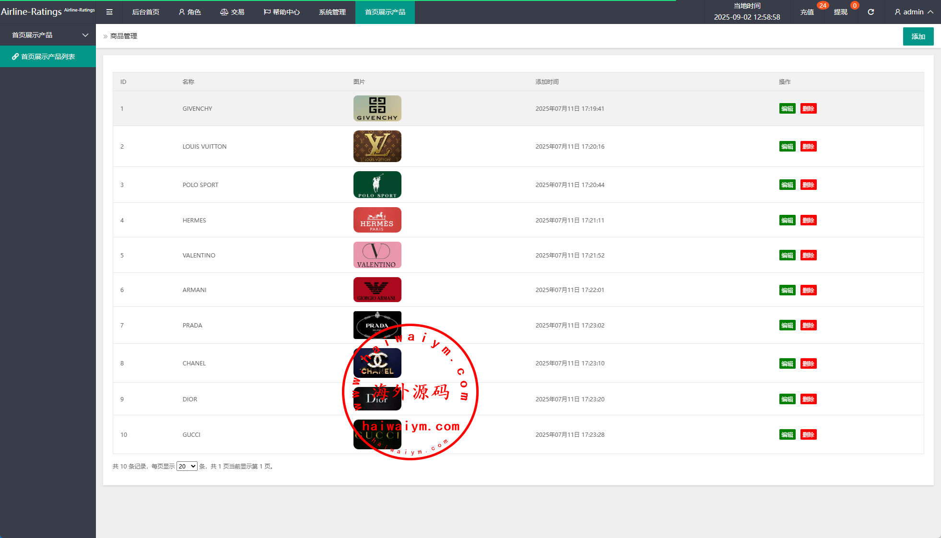This screenshot has height=538, width=941.
Task: Click the POLO SPORT logo image
Action: tap(377, 185)
